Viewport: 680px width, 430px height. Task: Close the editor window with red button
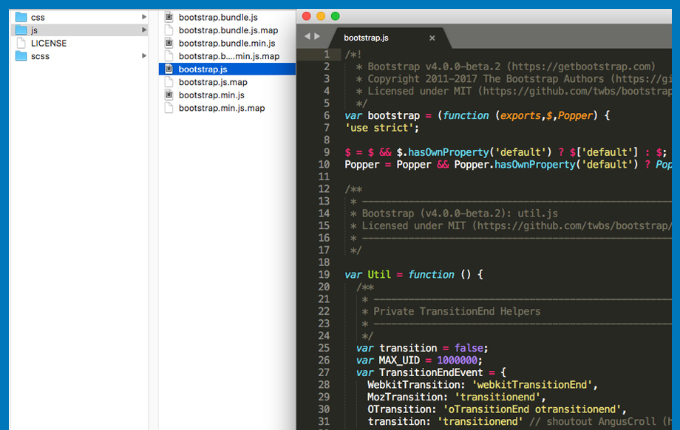(307, 16)
